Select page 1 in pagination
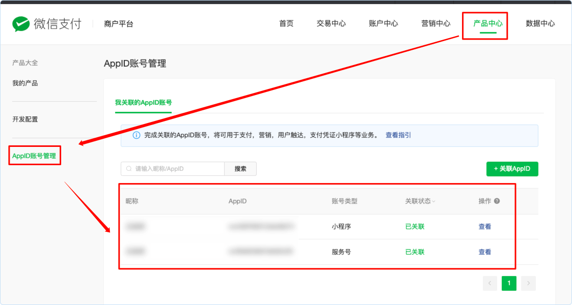 pos(509,283)
